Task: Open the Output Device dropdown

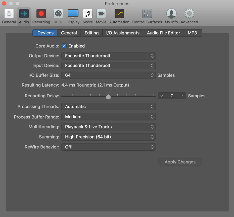Action: (109, 56)
